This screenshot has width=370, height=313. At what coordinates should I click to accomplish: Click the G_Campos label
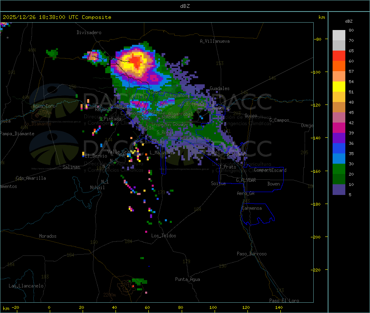click(280, 120)
